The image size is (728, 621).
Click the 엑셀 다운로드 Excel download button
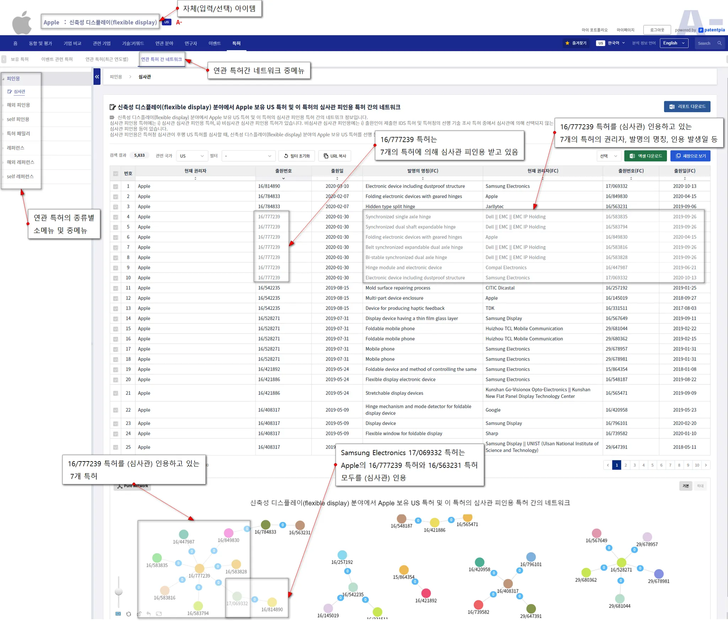pos(646,156)
